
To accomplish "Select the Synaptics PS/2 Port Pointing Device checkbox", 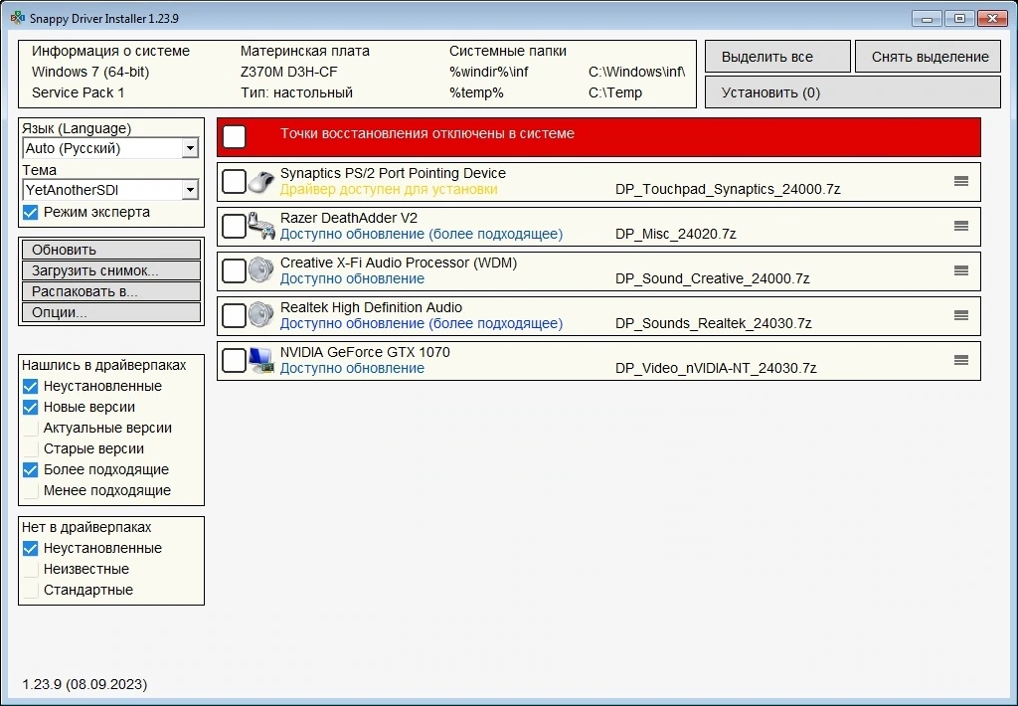I will coord(234,182).
